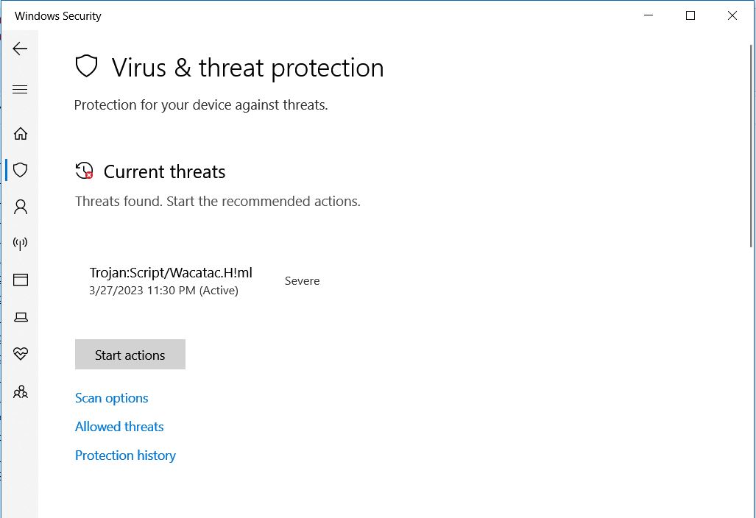Open the Allowed threats link
Image resolution: width=756 pixels, height=518 pixels.
[x=119, y=427]
